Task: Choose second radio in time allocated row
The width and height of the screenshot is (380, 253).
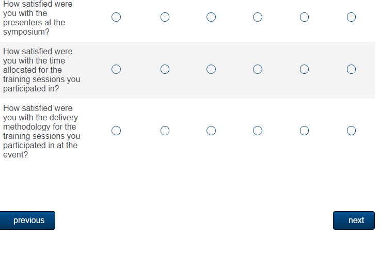Action: click(x=165, y=69)
